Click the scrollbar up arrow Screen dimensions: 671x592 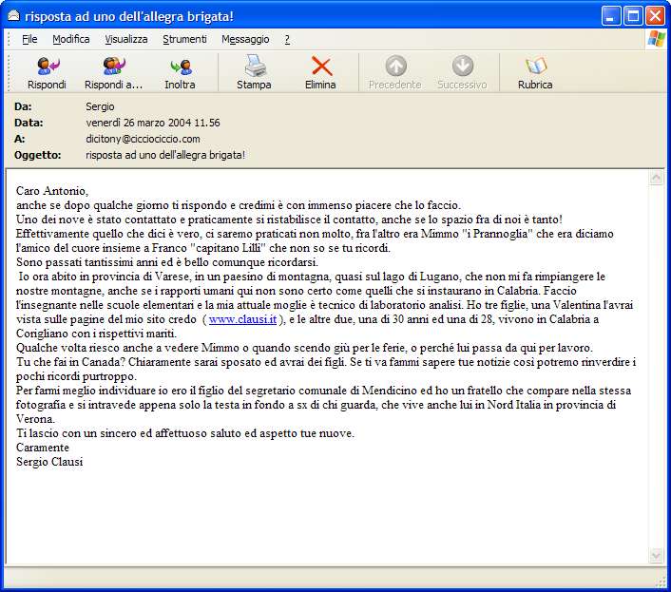pyautogui.click(x=656, y=177)
